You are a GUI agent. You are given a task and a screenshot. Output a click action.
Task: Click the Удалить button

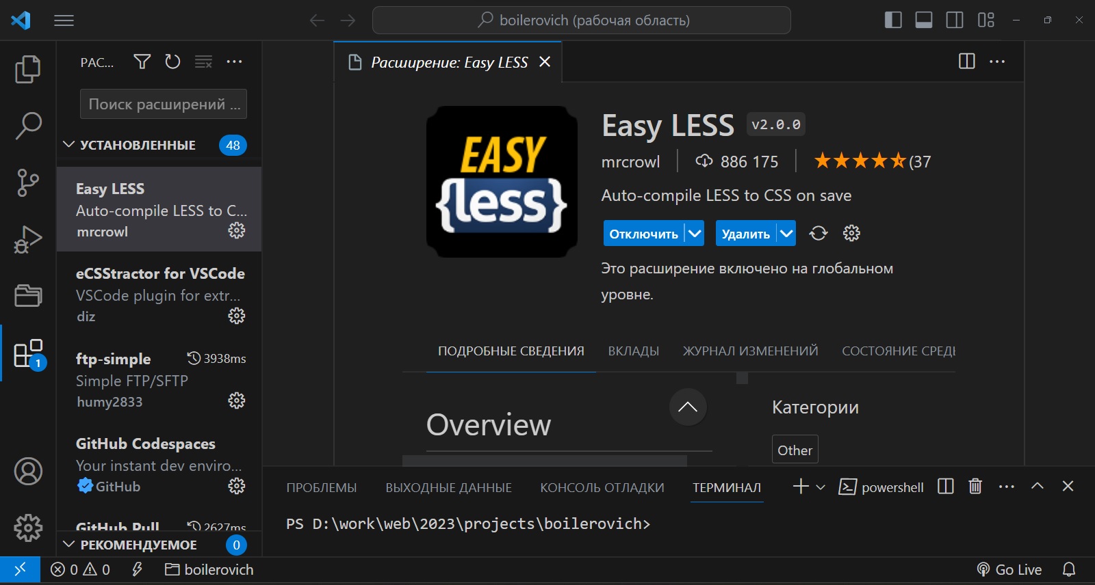point(745,234)
